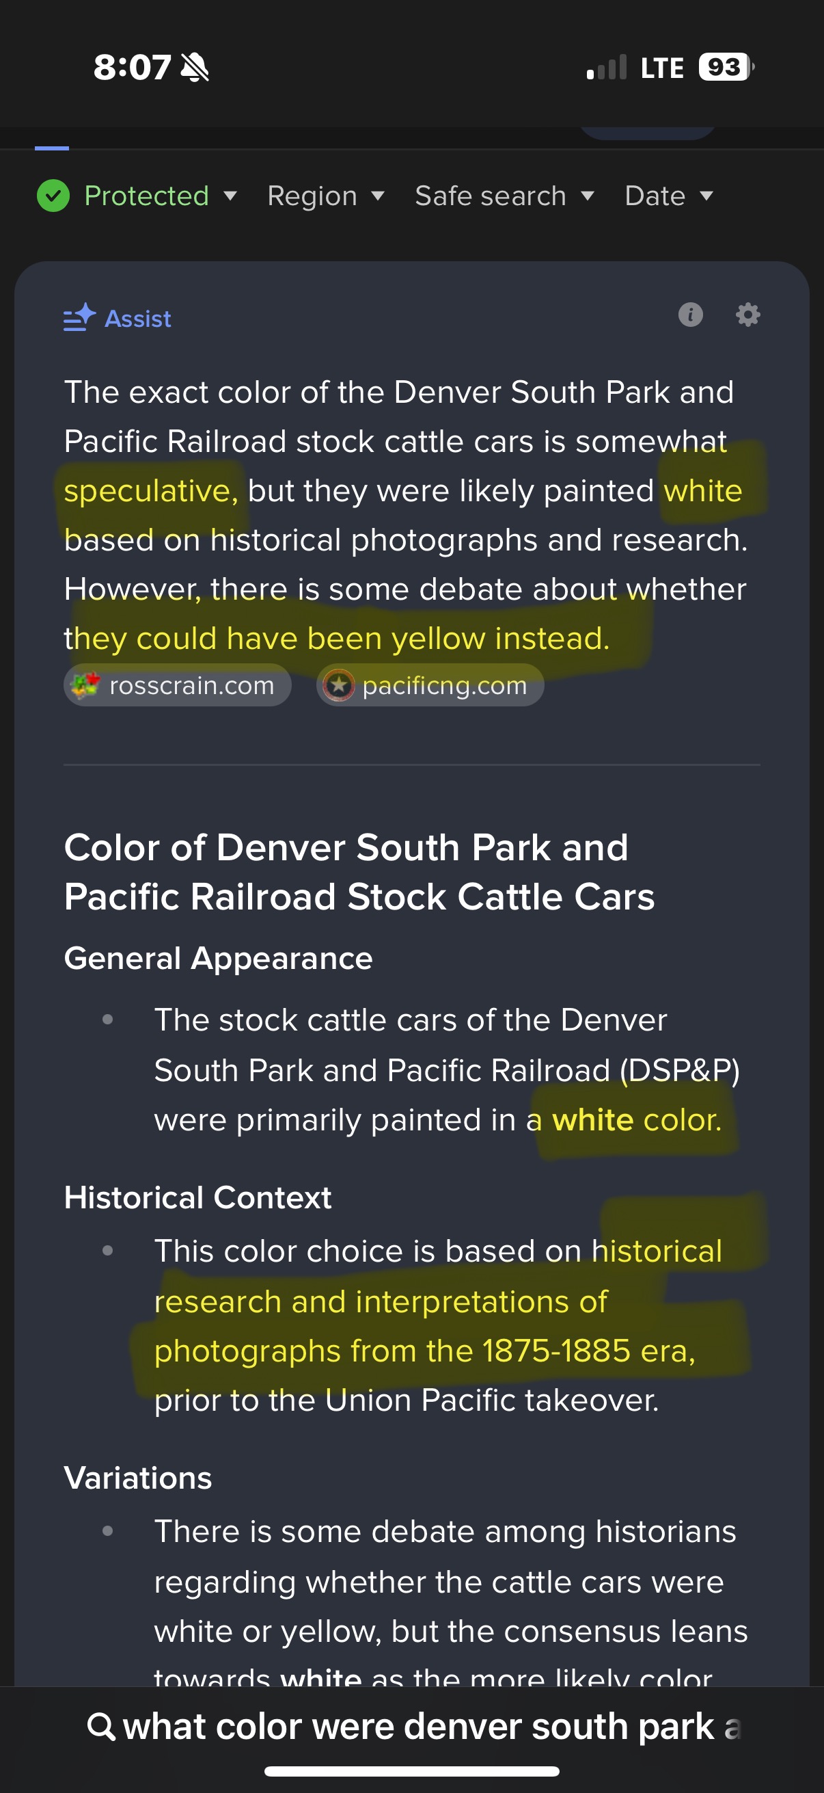Image resolution: width=824 pixels, height=1793 pixels.
Task: Open Assist settings gear
Action: (x=747, y=315)
